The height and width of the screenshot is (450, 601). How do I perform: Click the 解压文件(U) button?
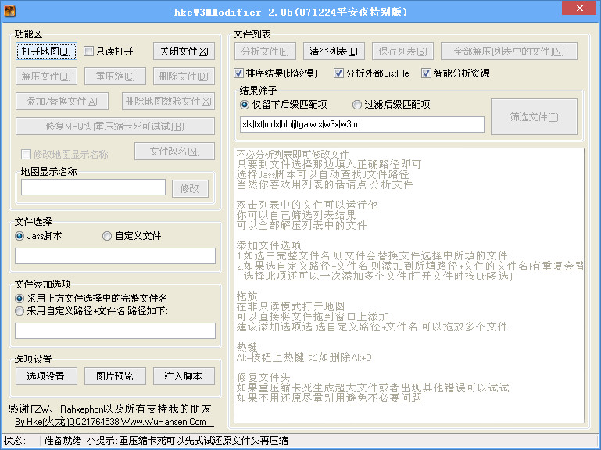click(46, 77)
